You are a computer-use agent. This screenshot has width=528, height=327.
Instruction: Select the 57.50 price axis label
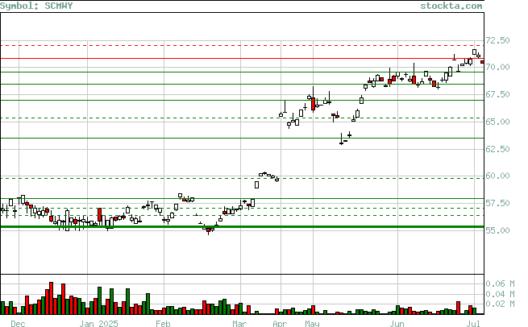point(497,203)
